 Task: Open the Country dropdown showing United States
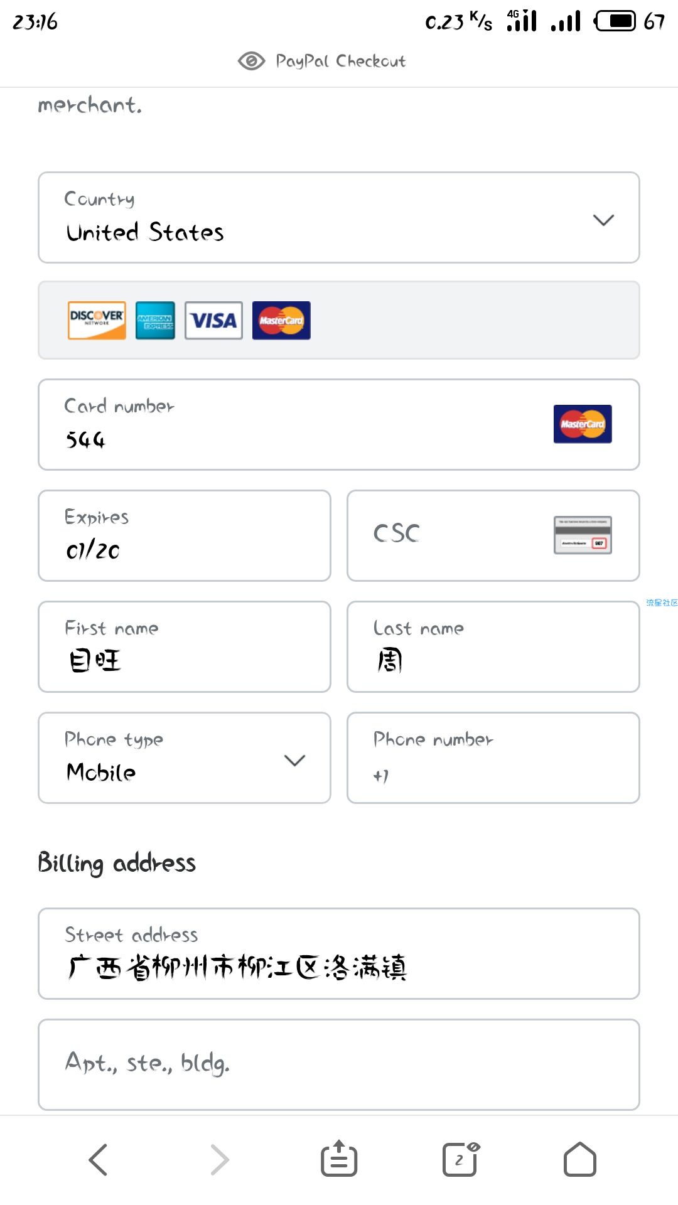(339, 218)
